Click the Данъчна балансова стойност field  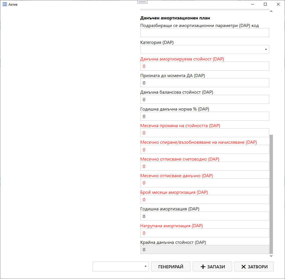point(205,100)
